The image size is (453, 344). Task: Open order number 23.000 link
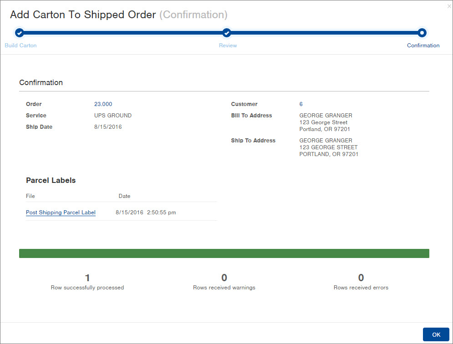tap(103, 104)
